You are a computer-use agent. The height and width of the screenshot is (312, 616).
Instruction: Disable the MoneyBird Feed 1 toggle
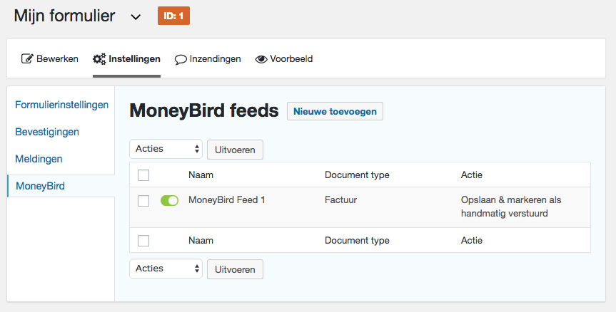(x=169, y=201)
